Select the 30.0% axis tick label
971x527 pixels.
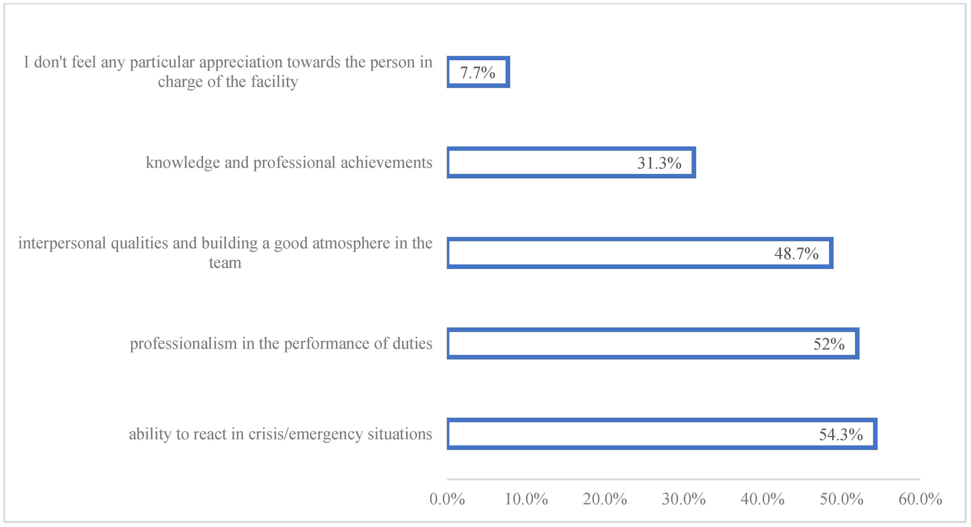pyautogui.click(x=684, y=499)
